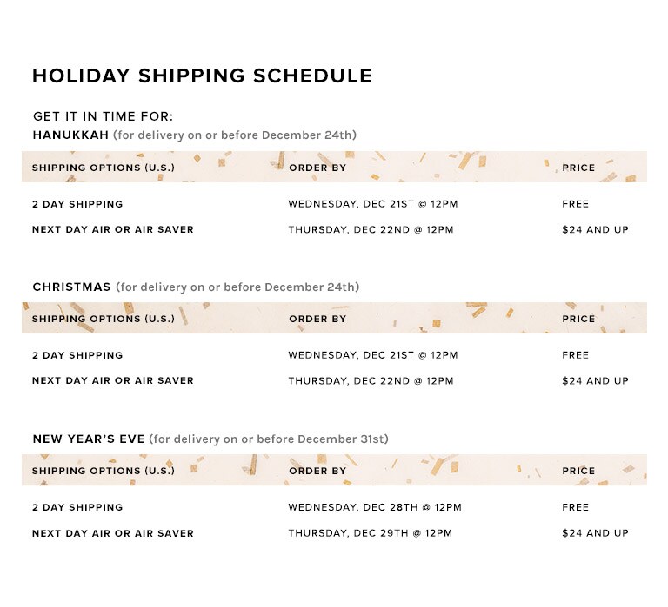Viewport: 668px width, 607px height.
Task: Click the Holiday Shipping Schedule heading
Action: (202, 76)
